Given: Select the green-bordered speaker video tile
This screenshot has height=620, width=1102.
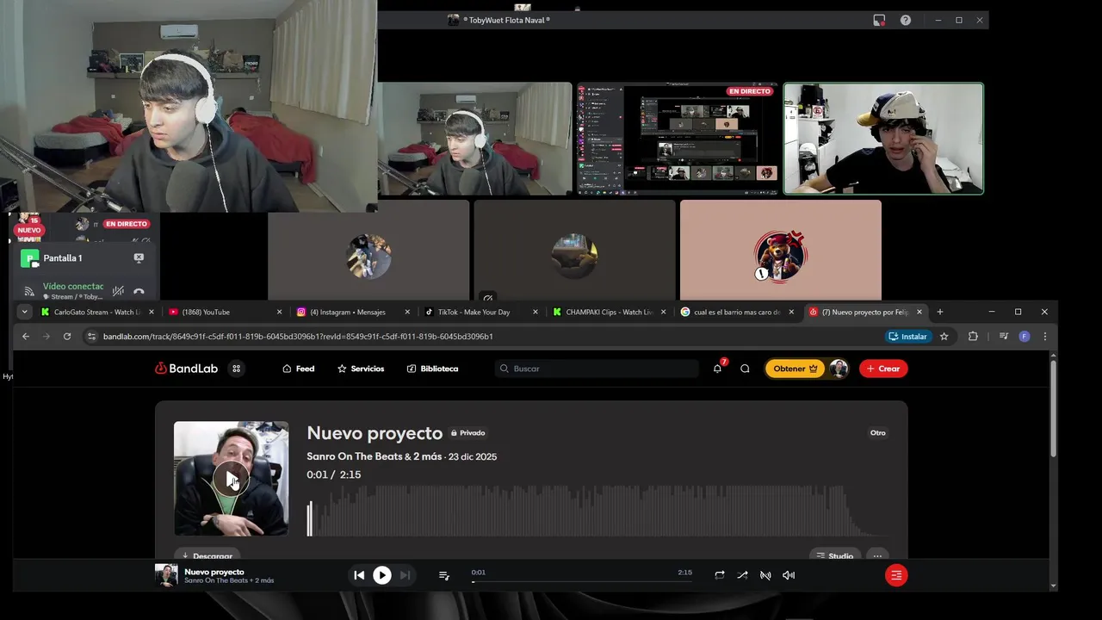Looking at the screenshot, I should point(883,139).
